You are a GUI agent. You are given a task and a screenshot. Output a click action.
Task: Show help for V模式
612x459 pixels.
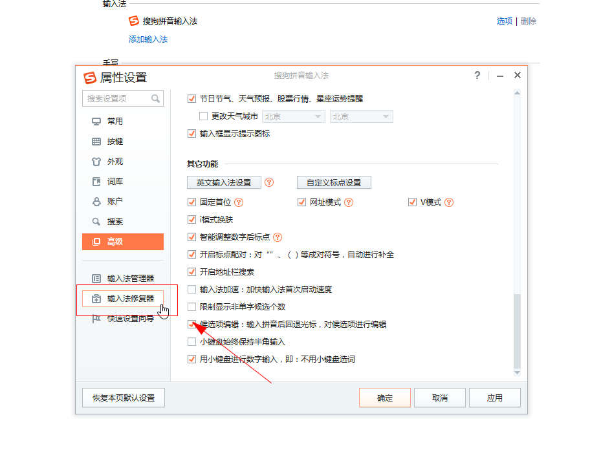pyautogui.click(x=449, y=202)
